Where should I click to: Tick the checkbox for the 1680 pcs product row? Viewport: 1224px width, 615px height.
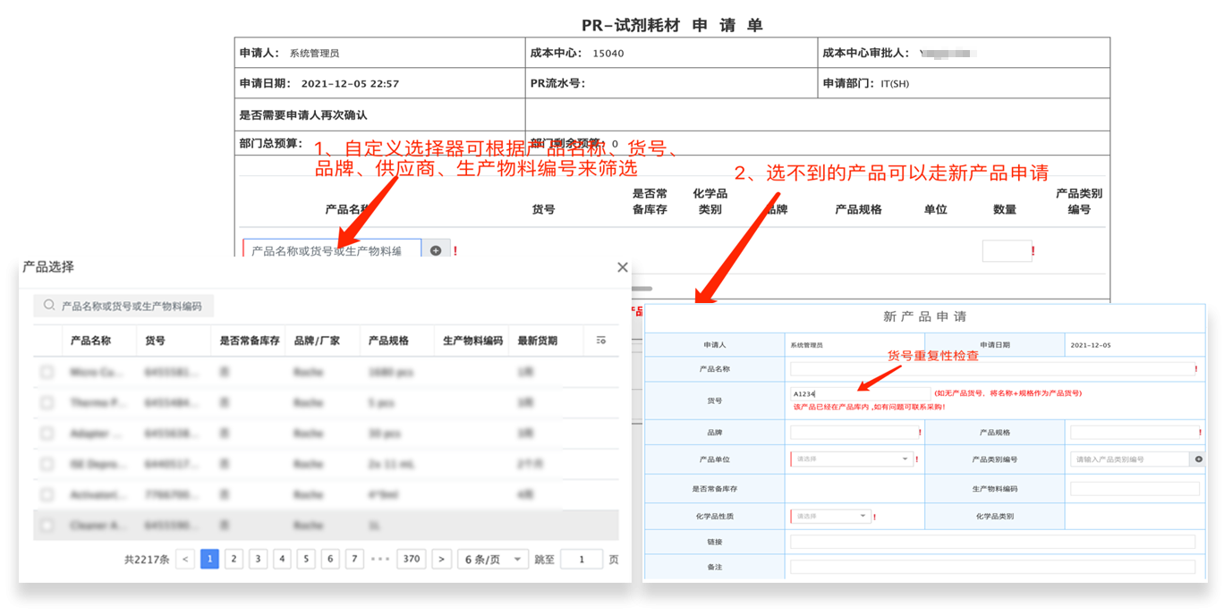point(47,372)
